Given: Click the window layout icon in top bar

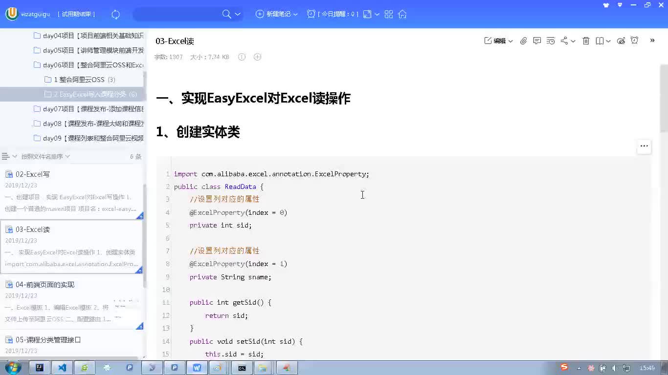Looking at the screenshot, I should [x=367, y=14].
